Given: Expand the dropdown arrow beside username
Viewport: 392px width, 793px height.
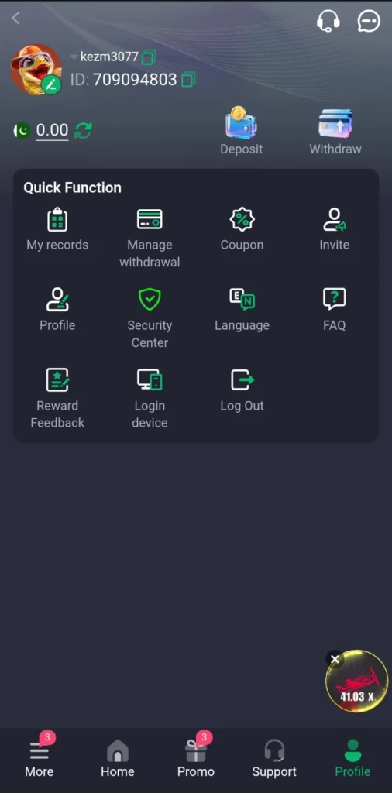Looking at the screenshot, I should 74,57.
